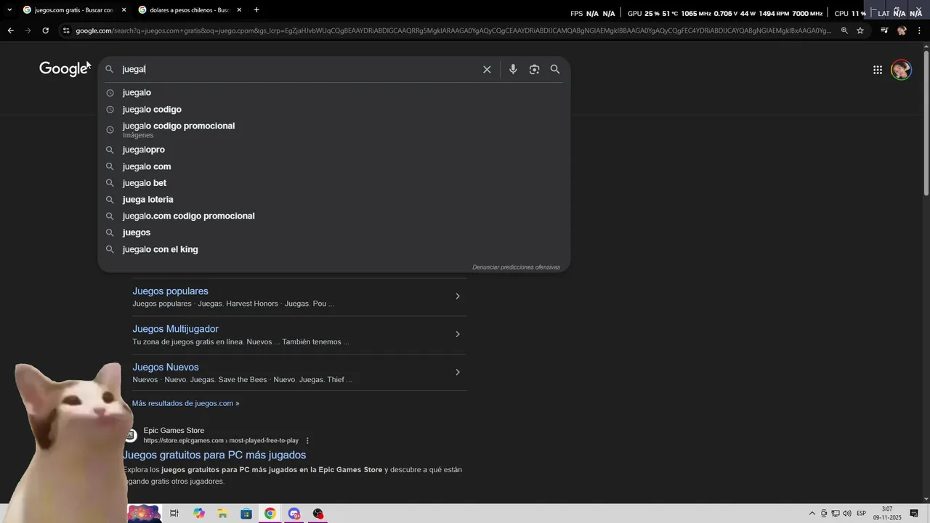Select 'juegalo codigo promocional' Imágenes suggestion
The height and width of the screenshot is (523, 930).
point(179,129)
